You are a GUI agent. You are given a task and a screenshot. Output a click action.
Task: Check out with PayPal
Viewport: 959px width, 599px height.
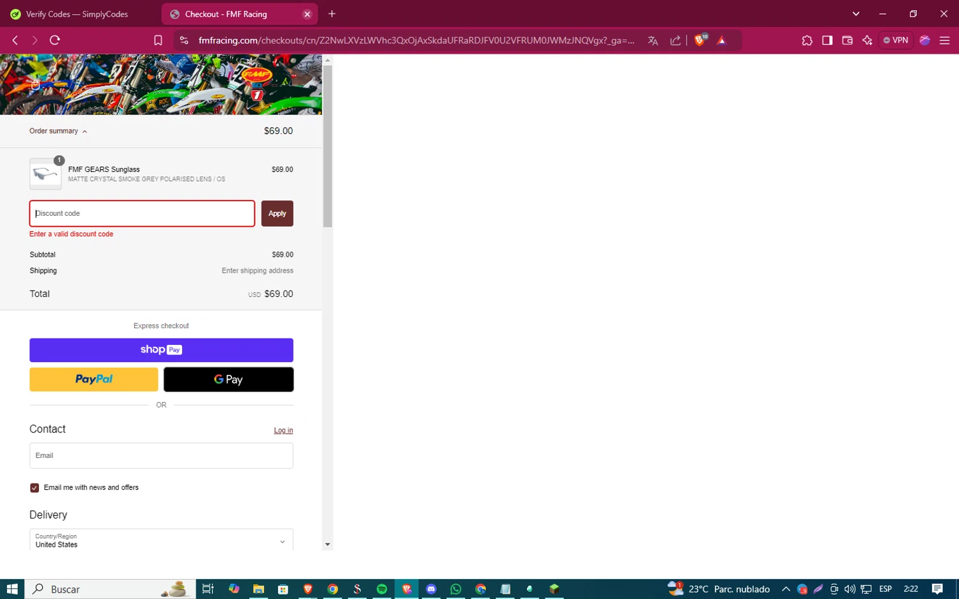click(x=94, y=379)
